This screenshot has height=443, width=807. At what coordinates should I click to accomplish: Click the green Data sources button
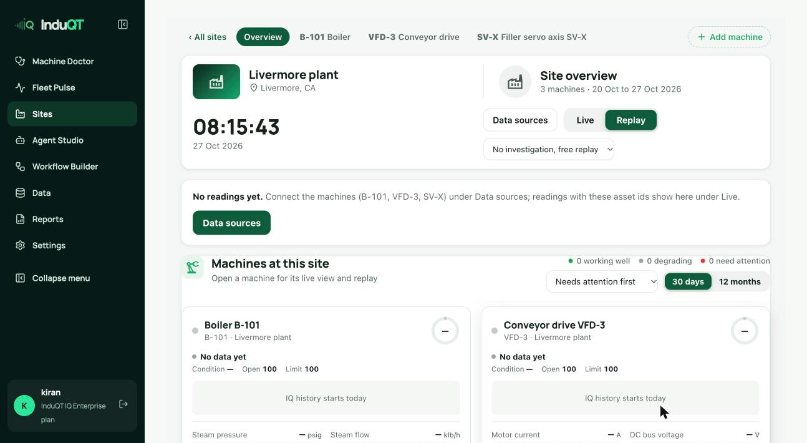[231, 223]
